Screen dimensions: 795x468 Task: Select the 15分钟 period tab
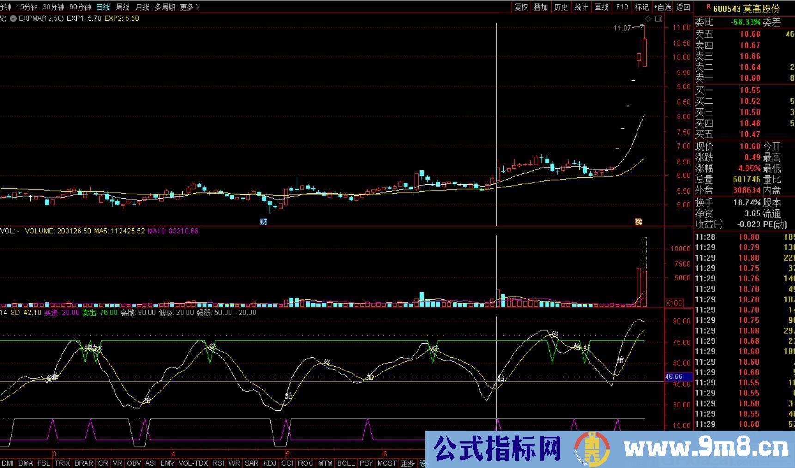(26, 7)
